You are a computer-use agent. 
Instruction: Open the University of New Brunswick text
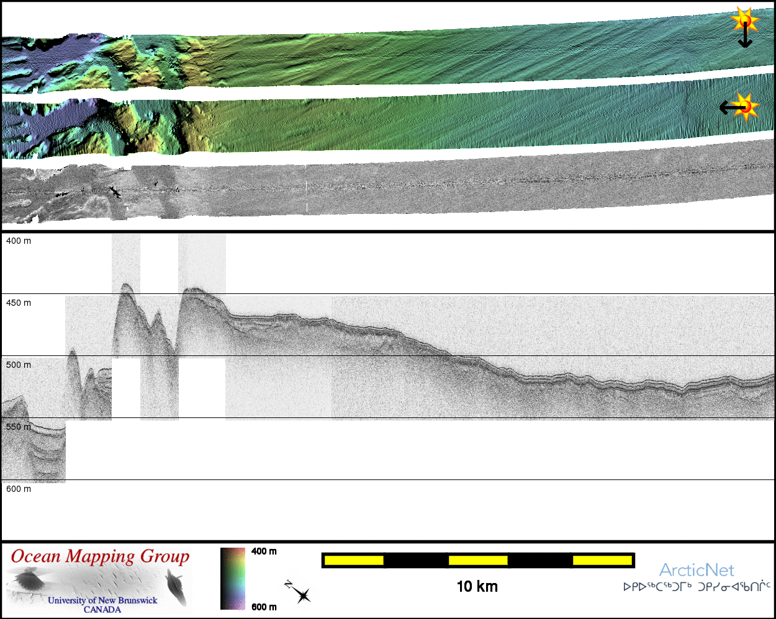102,600
